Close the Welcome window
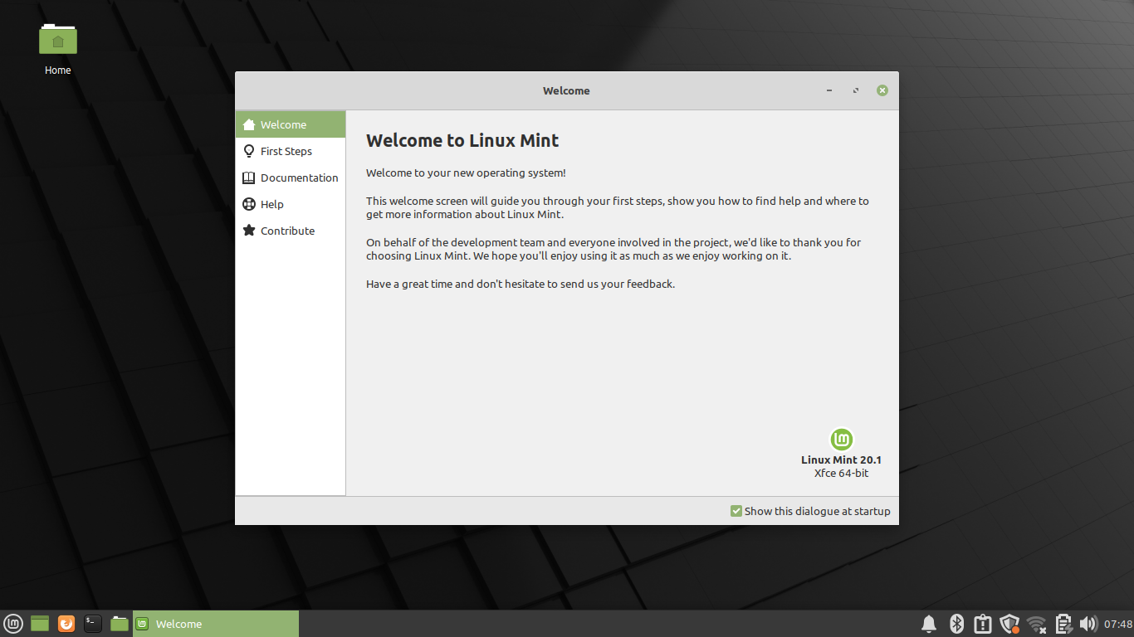The height and width of the screenshot is (637, 1134). (882, 90)
